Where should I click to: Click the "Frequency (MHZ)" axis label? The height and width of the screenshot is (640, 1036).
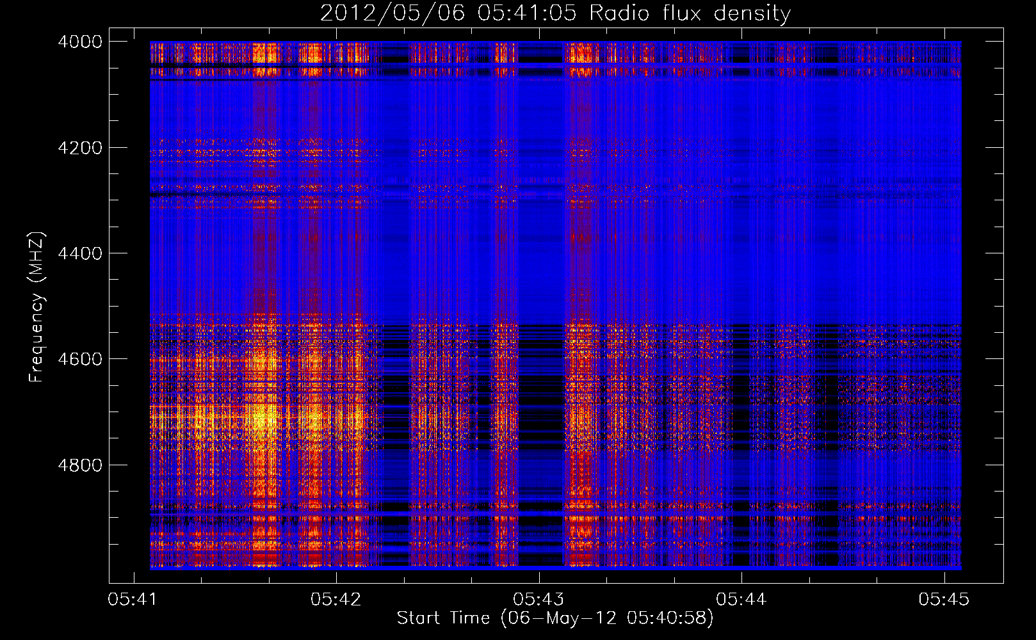[37, 307]
